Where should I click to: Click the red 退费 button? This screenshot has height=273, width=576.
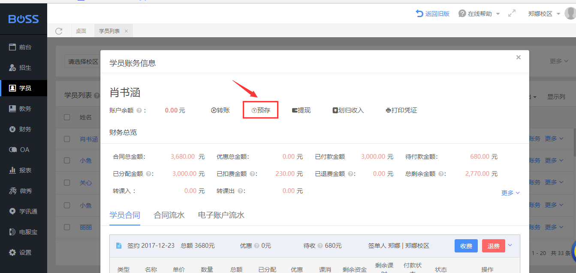point(494,246)
